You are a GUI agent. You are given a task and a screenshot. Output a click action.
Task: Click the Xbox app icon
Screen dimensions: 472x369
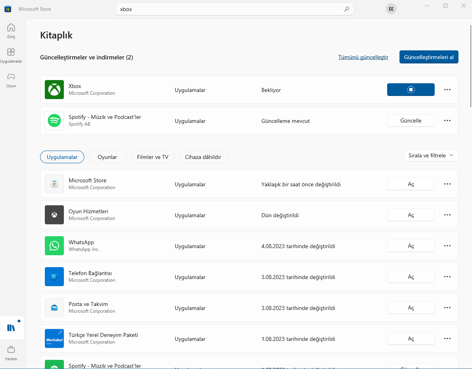pyautogui.click(x=54, y=90)
